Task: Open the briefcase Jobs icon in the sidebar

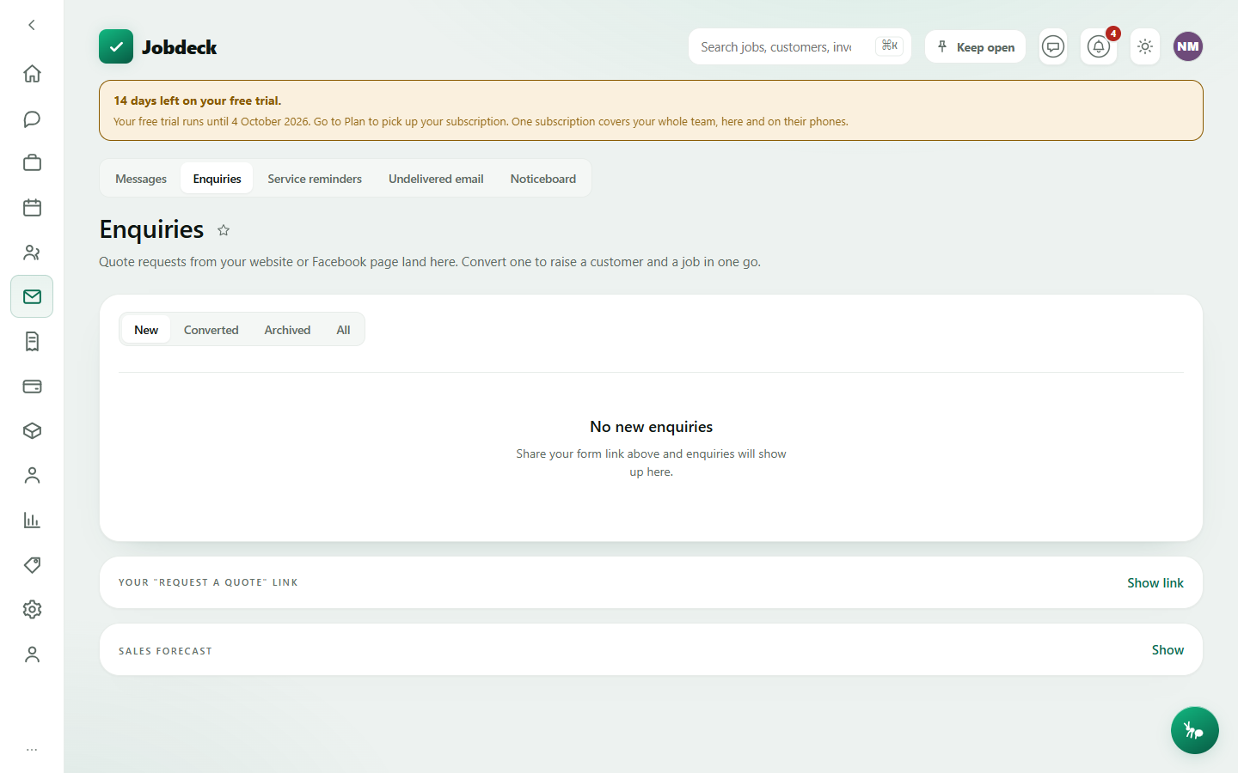Action: (x=32, y=163)
